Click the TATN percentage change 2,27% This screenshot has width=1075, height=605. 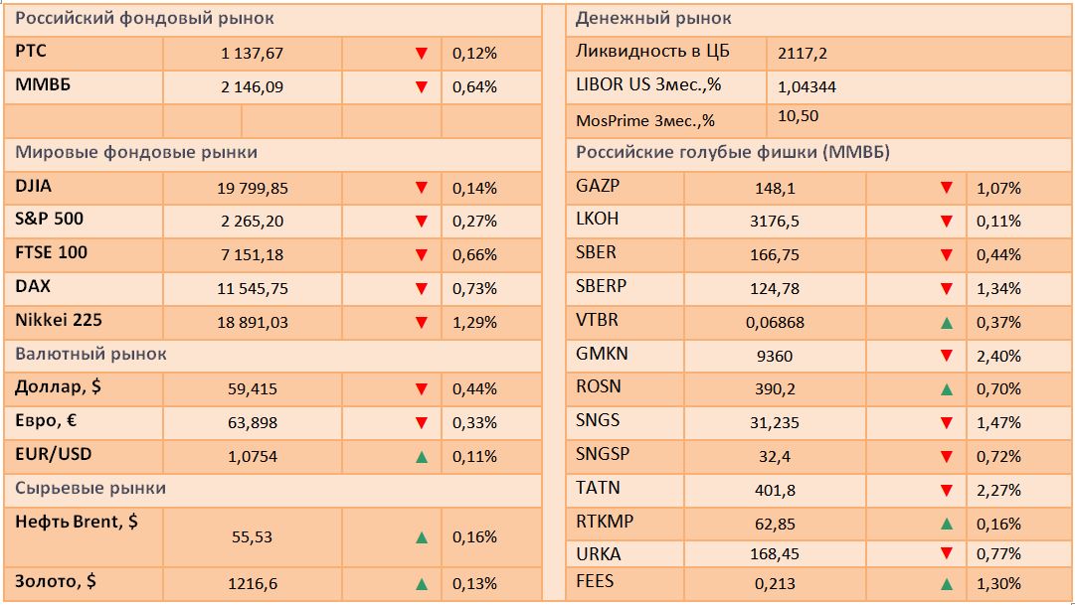click(999, 490)
